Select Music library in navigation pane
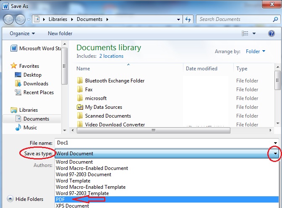This screenshot has width=282, height=208. click(26, 128)
